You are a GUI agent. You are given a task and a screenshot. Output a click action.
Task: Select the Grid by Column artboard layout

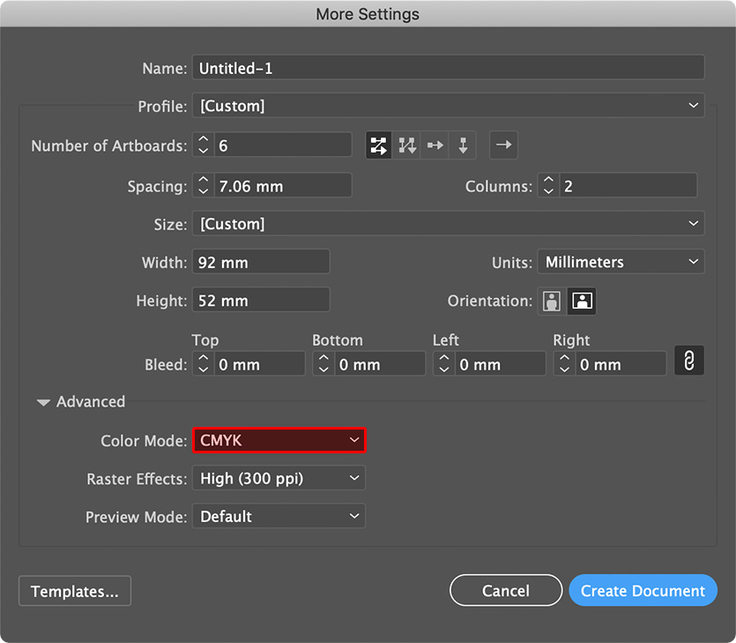406,146
